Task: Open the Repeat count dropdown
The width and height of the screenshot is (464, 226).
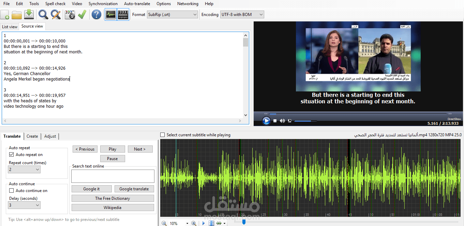Action: (24, 169)
